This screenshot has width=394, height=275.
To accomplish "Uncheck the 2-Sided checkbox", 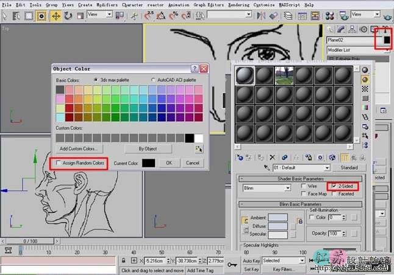I will point(334,186).
